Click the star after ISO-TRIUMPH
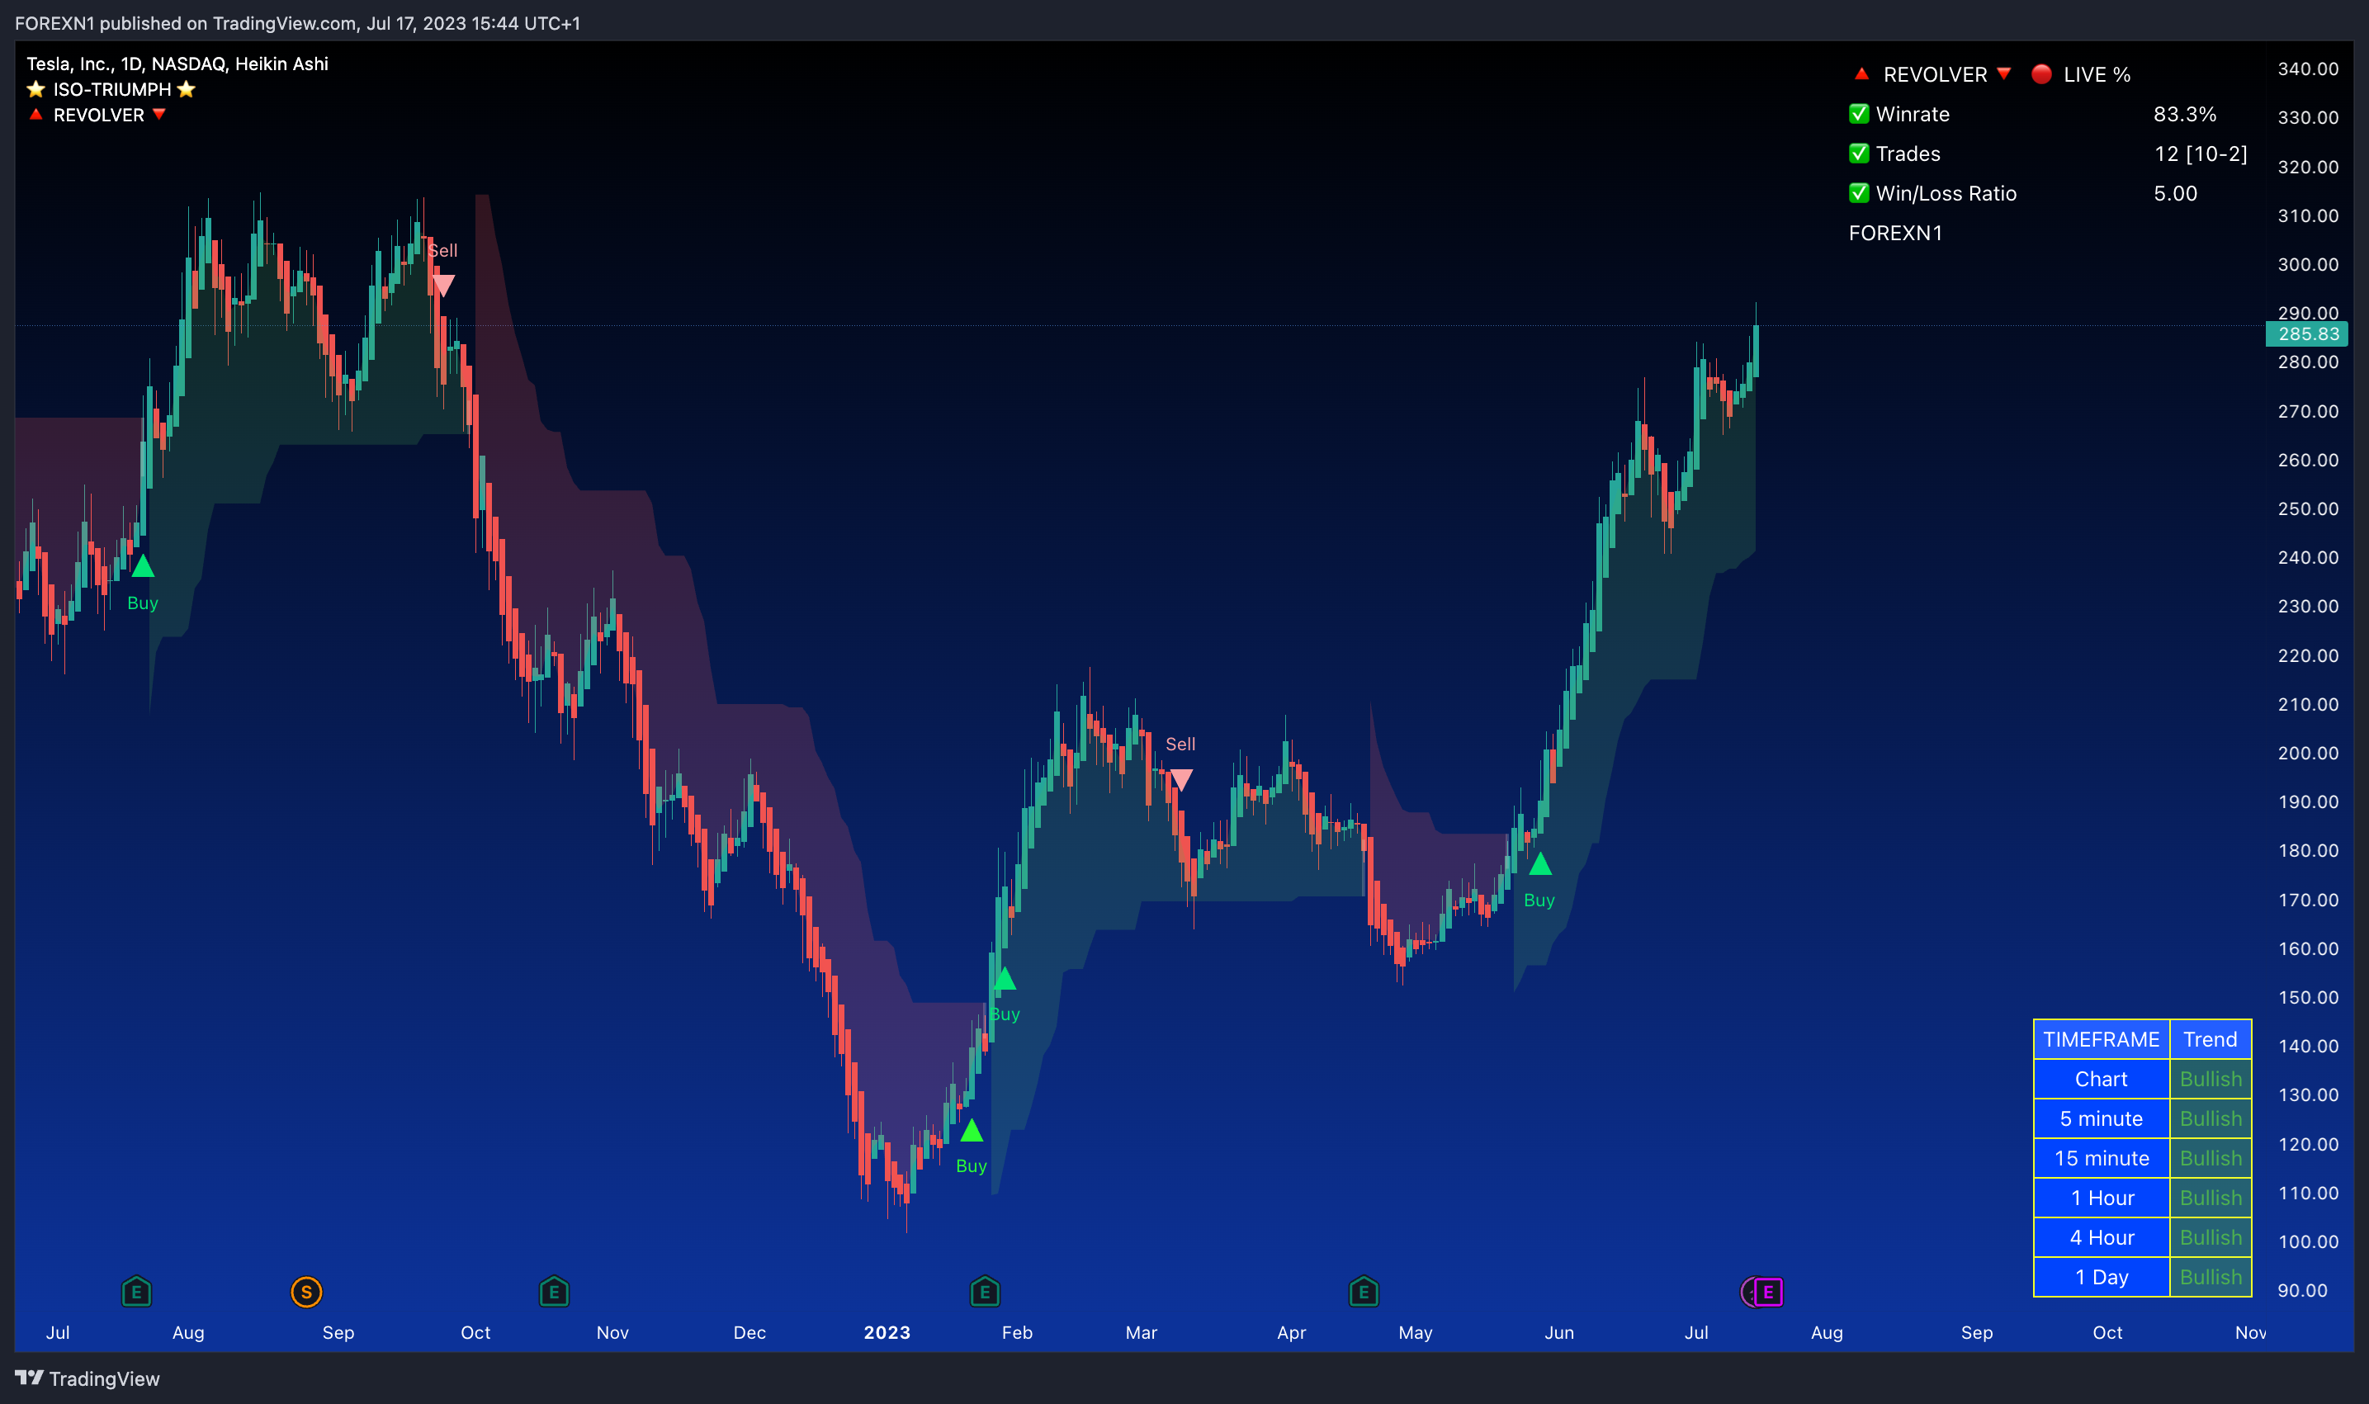The height and width of the screenshot is (1404, 2369). click(187, 89)
